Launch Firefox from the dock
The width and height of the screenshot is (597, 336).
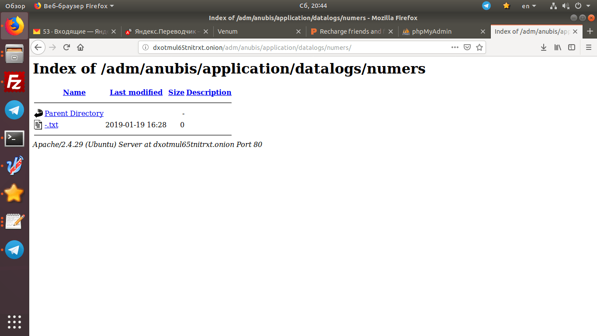pyautogui.click(x=15, y=26)
